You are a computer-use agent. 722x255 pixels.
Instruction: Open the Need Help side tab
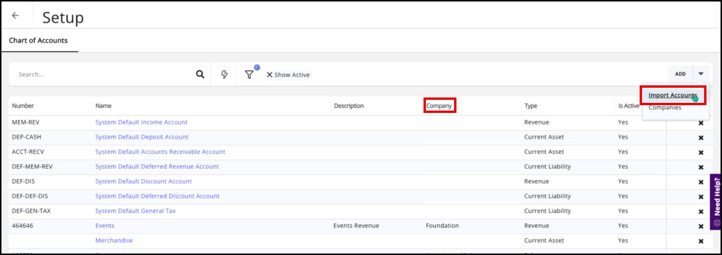(716, 201)
